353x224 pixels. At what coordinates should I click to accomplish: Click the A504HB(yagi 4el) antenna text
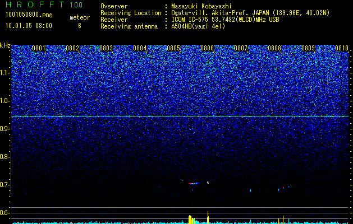(x=198, y=26)
